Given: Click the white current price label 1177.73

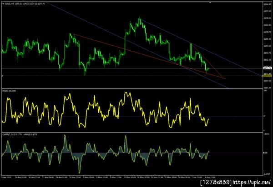Looking at the screenshot, I should pyautogui.click(x=268, y=68).
